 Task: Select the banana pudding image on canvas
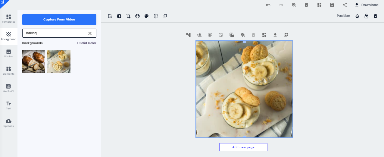[244, 89]
